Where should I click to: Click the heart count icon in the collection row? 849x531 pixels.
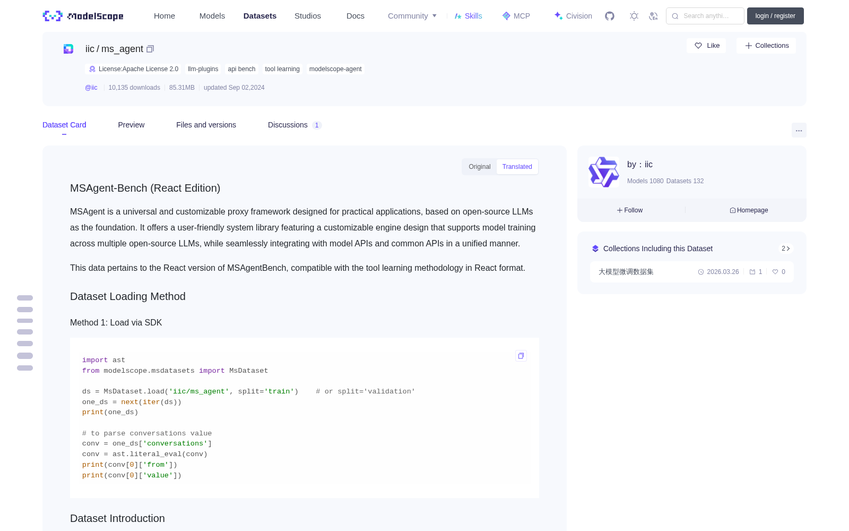coord(775,272)
